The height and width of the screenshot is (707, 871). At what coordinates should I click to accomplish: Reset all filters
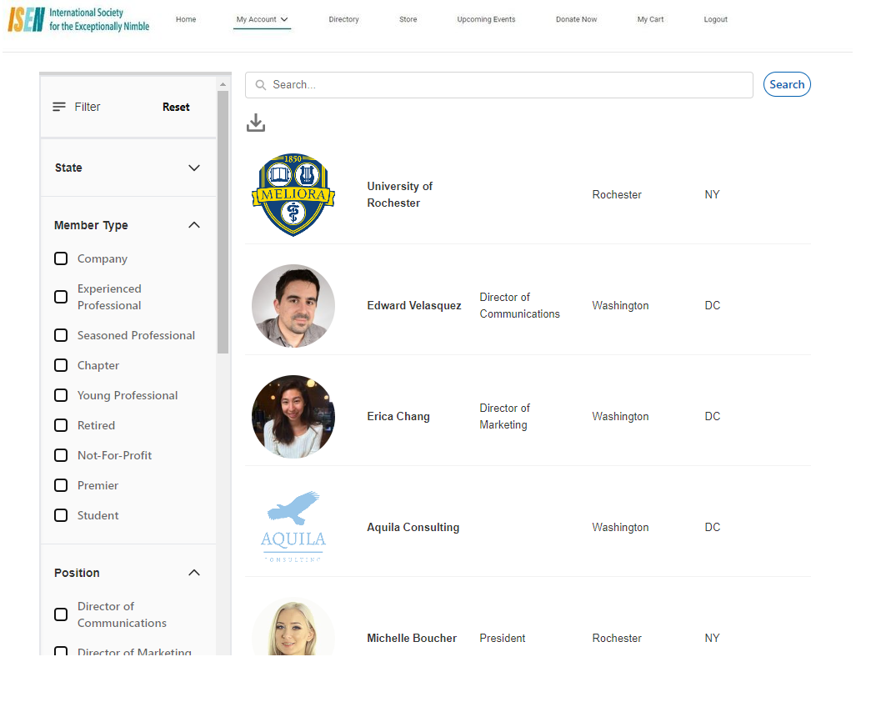tap(176, 107)
